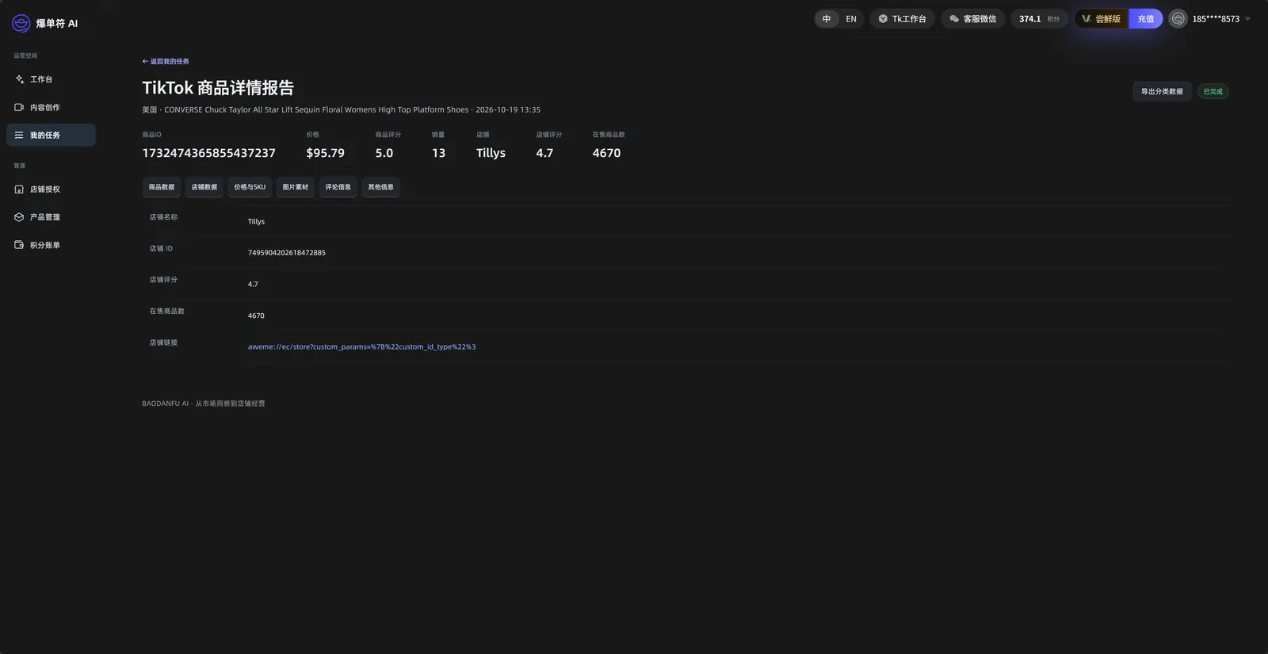Click the TikTok 商品详情报告 heading
Screen dimensions: 1268x654
[218, 87]
